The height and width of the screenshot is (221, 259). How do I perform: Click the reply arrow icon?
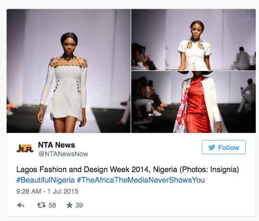click(x=21, y=205)
